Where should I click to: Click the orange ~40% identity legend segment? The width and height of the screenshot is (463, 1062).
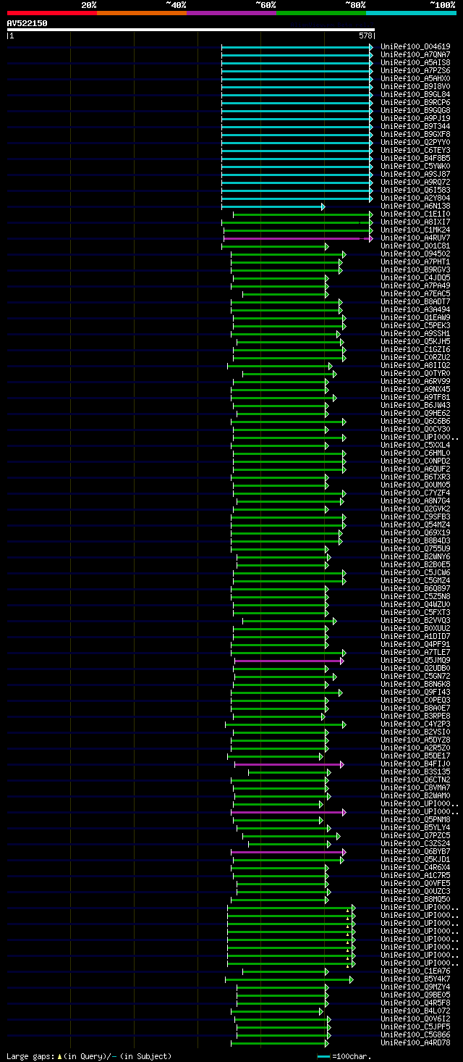[x=142, y=13]
